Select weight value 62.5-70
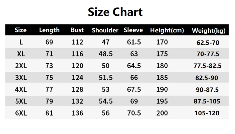Screen dimensions: 235x134 coord(208,43)
